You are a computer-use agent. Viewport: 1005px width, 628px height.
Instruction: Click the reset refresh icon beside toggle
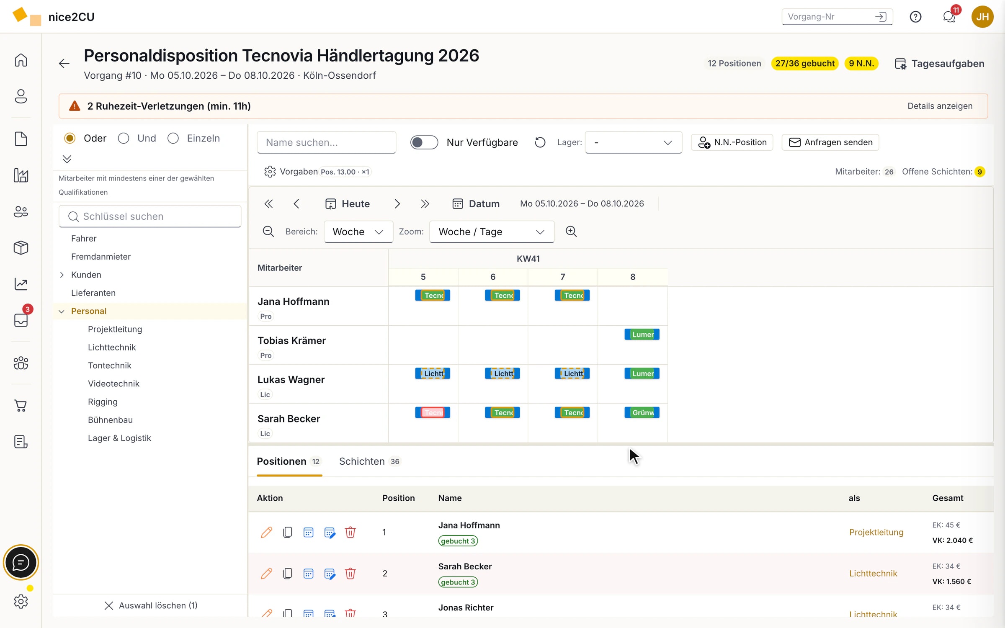click(540, 142)
